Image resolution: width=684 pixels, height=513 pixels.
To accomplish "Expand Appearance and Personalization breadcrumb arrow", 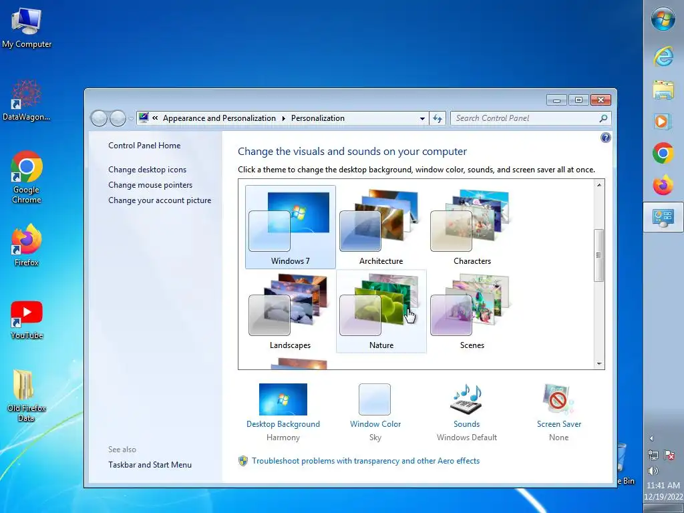I will pos(283,118).
